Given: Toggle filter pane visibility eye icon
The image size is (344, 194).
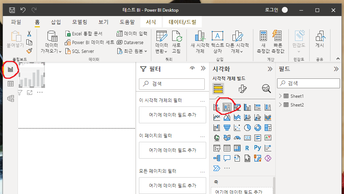Looking at the screenshot, I should [192, 68].
